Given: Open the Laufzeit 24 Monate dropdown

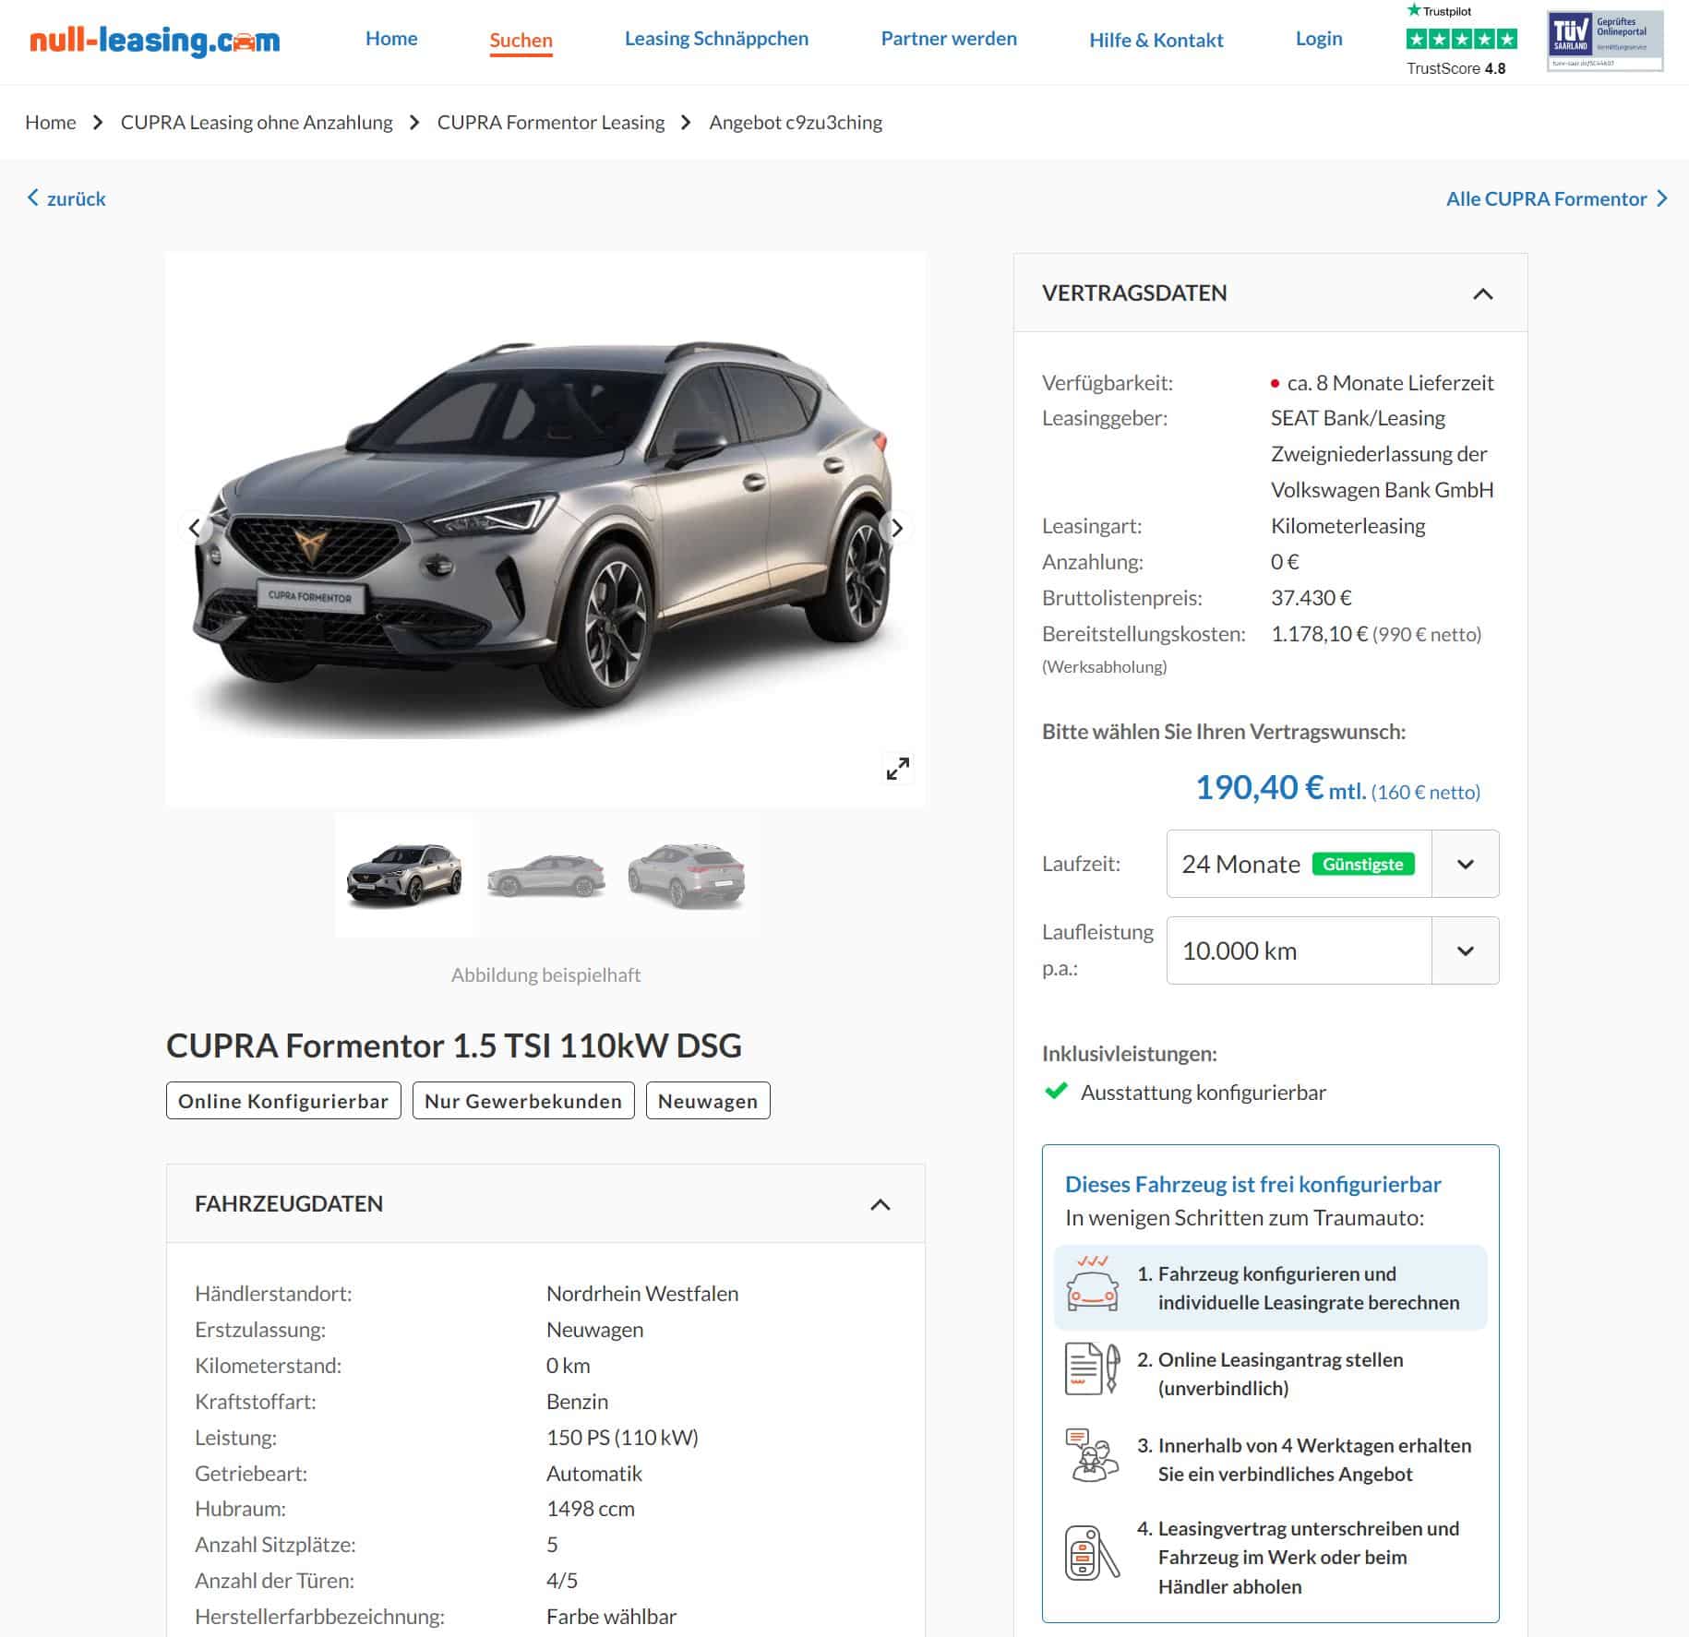Looking at the screenshot, I should [1332, 864].
